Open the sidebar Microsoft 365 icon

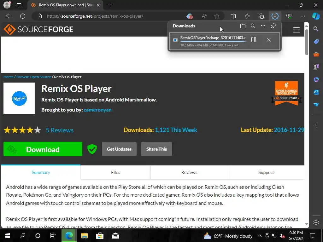[x=316, y=79]
